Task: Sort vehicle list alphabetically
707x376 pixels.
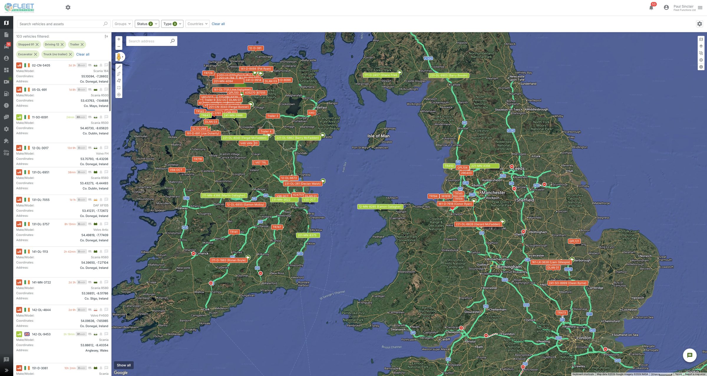Action: [106, 36]
